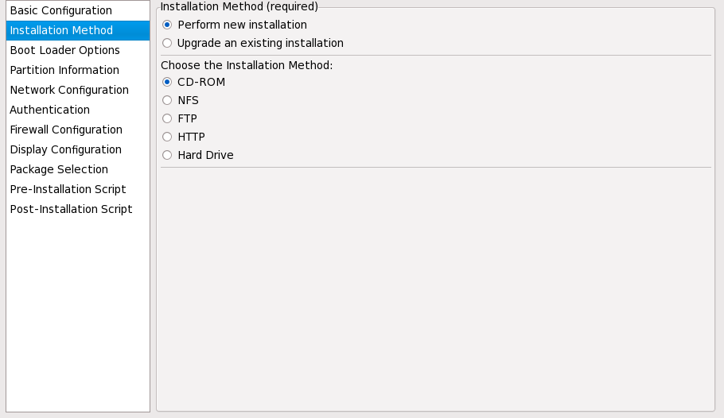Click the 'Installation Method (required)' frame title

point(239,6)
